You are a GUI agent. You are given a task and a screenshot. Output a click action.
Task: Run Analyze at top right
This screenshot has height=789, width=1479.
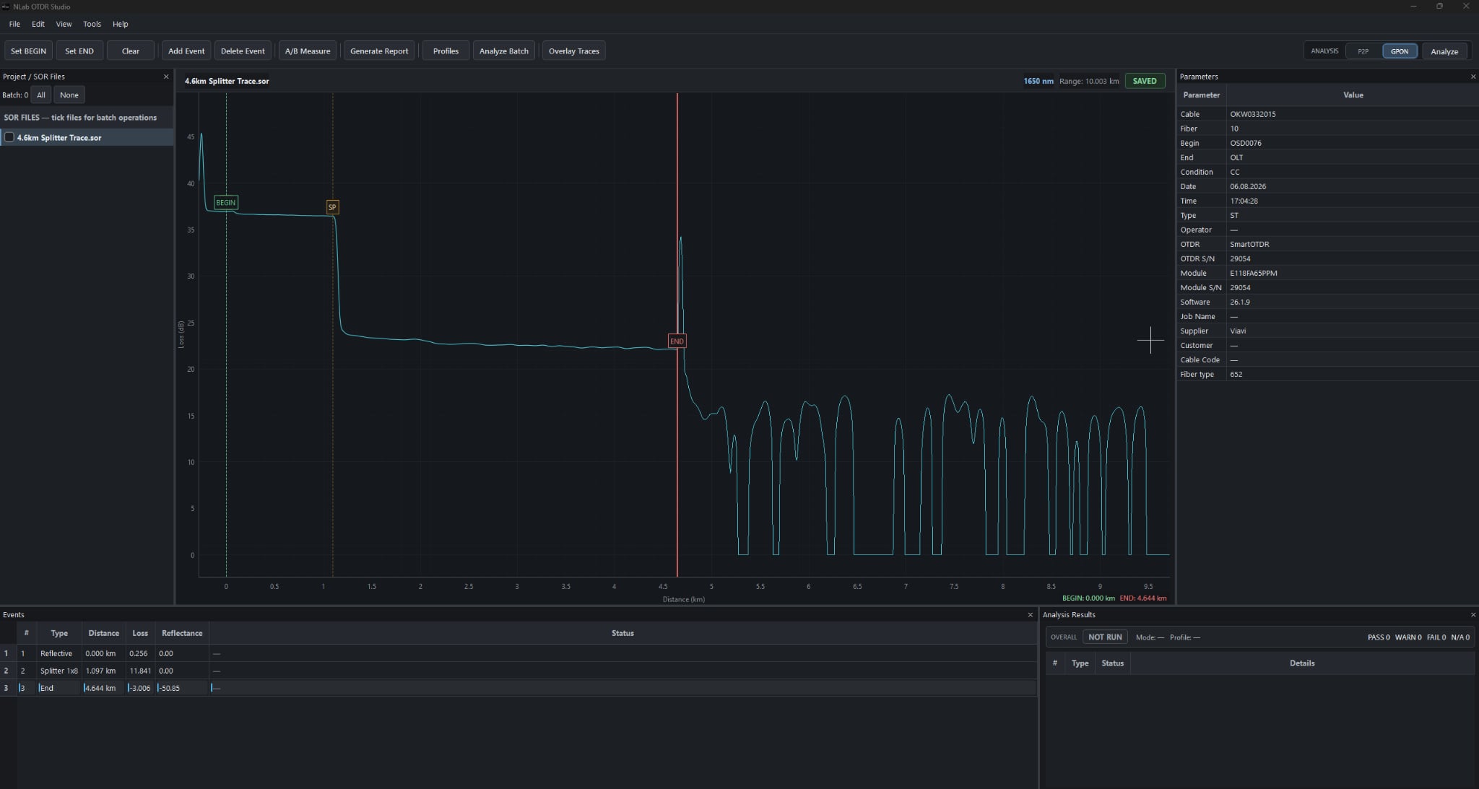coord(1444,51)
